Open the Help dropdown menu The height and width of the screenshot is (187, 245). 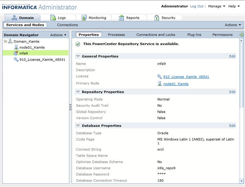coord(234,6)
